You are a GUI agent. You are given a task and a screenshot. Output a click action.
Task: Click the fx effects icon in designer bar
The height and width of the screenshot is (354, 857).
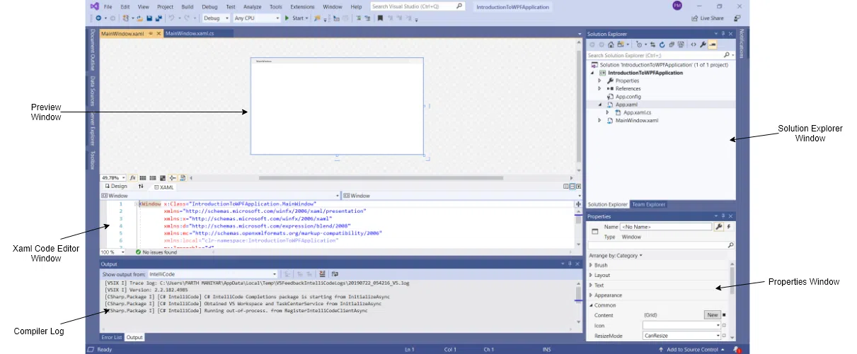(133, 178)
